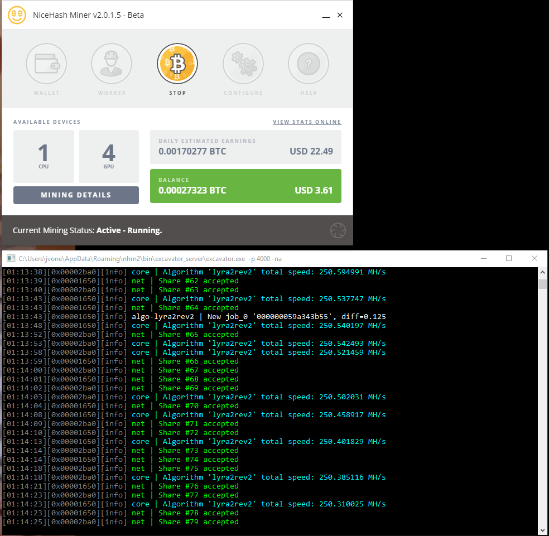Select the 1 CPU device tile
This screenshot has height=536, width=549.
pyautogui.click(x=44, y=156)
